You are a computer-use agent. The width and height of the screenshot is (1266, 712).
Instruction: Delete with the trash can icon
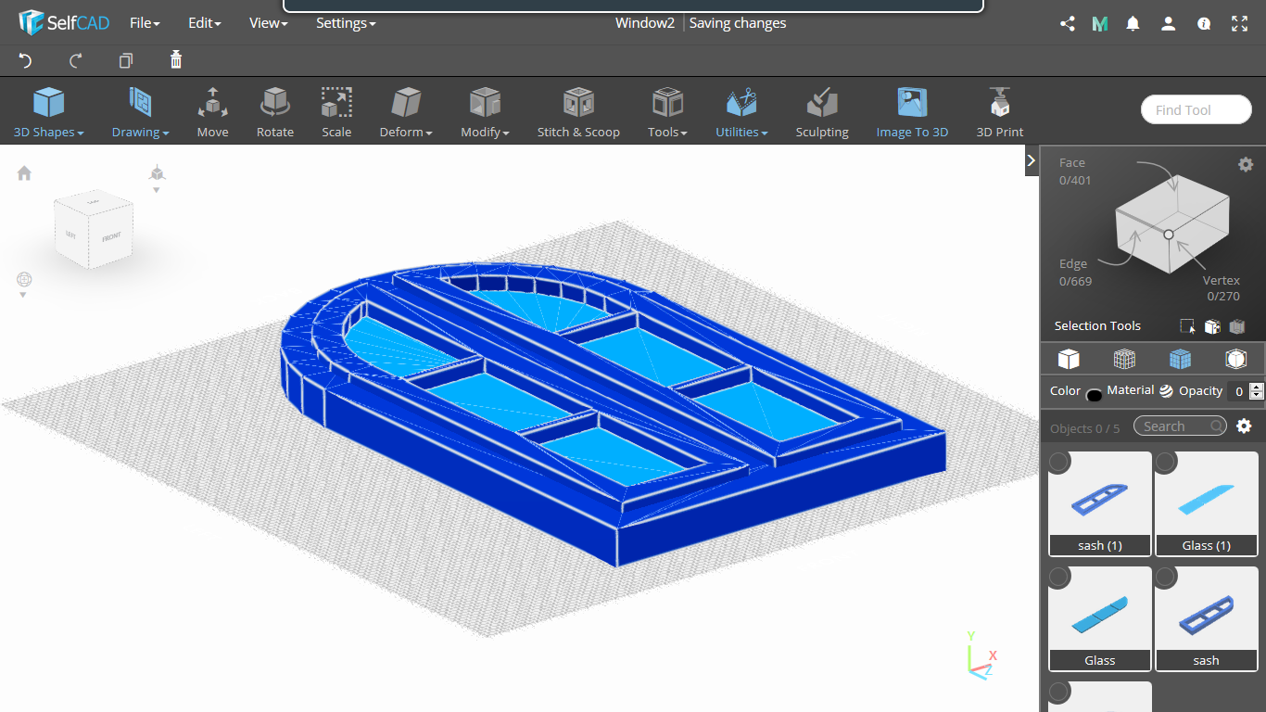pyautogui.click(x=176, y=60)
